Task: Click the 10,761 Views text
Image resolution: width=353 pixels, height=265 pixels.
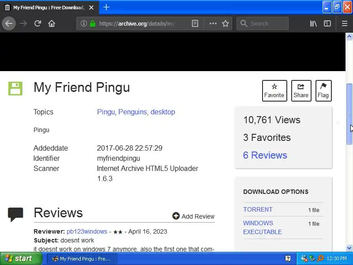Action: (x=272, y=120)
